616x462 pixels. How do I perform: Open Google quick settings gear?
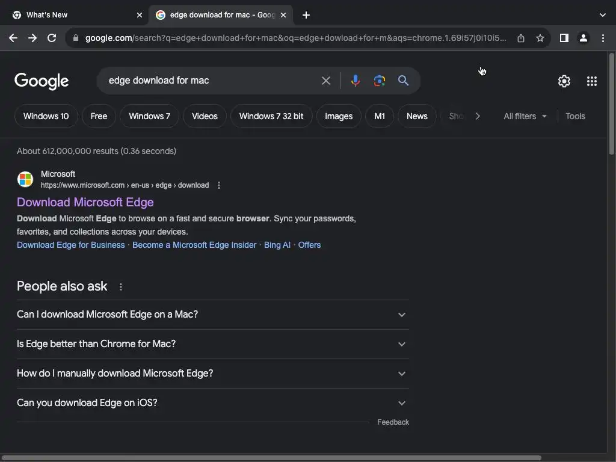pyautogui.click(x=564, y=81)
